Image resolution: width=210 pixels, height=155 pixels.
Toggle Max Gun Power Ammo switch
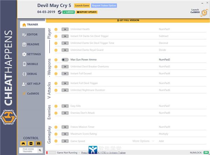click(65, 60)
